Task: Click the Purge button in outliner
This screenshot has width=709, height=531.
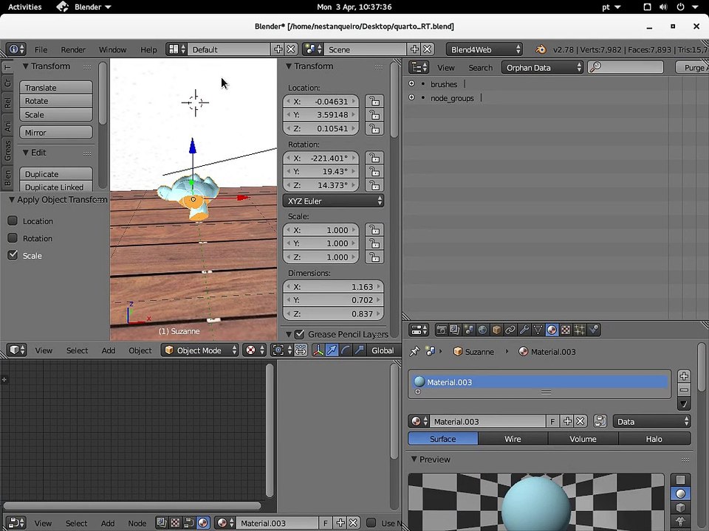Action: pos(692,67)
